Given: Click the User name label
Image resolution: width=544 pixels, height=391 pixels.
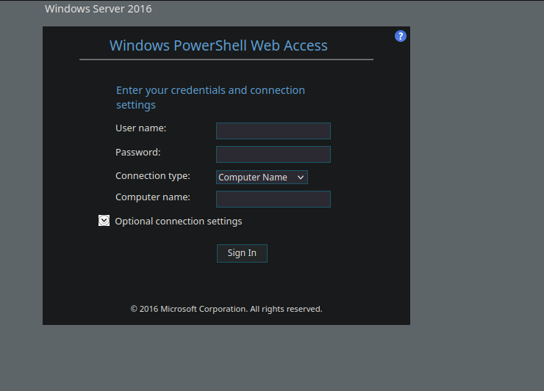Looking at the screenshot, I should pyautogui.click(x=141, y=128).
